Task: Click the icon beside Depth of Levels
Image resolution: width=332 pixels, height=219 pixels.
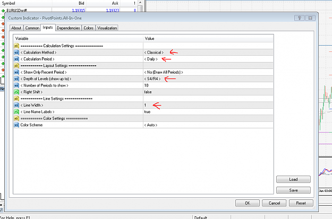Action: click(16, 78)
